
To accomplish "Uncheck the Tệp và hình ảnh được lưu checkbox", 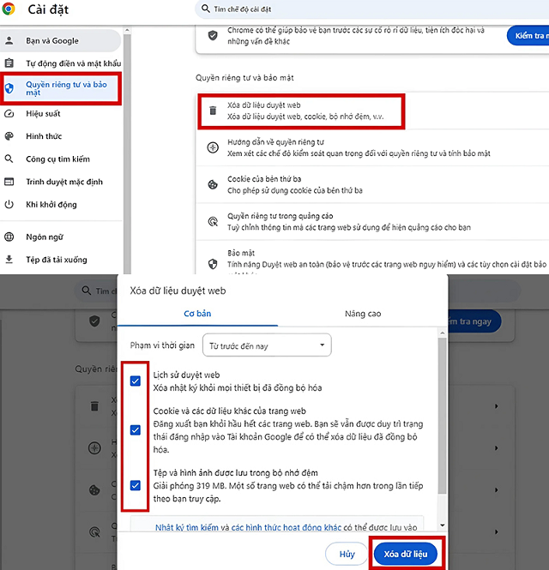I will point(136,485).
